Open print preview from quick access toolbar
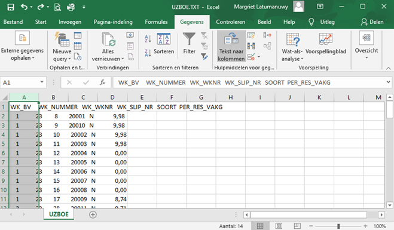The image size is (394, 230). [x=57, y=7]
